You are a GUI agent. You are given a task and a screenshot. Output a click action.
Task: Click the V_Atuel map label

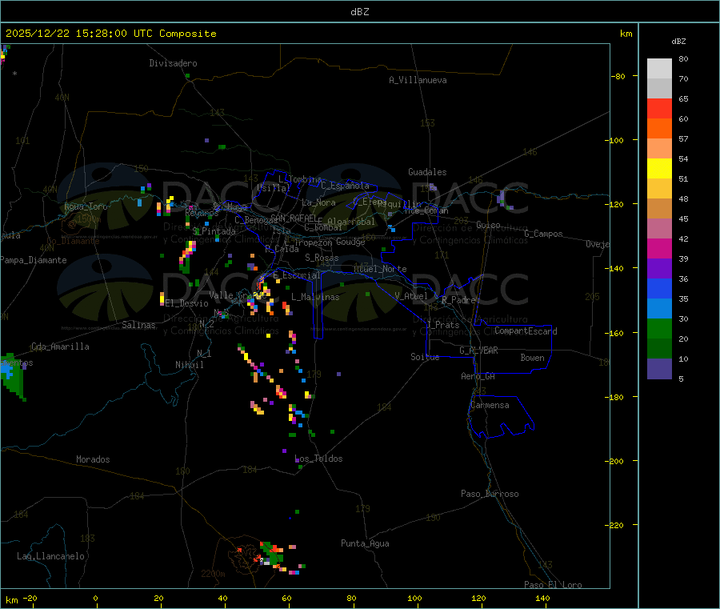(411, 296)
